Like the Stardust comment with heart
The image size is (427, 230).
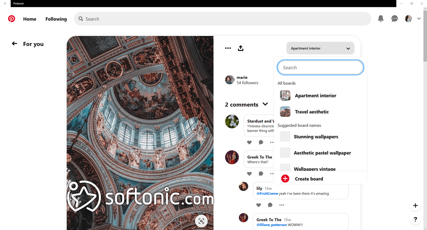pos(249,142)
